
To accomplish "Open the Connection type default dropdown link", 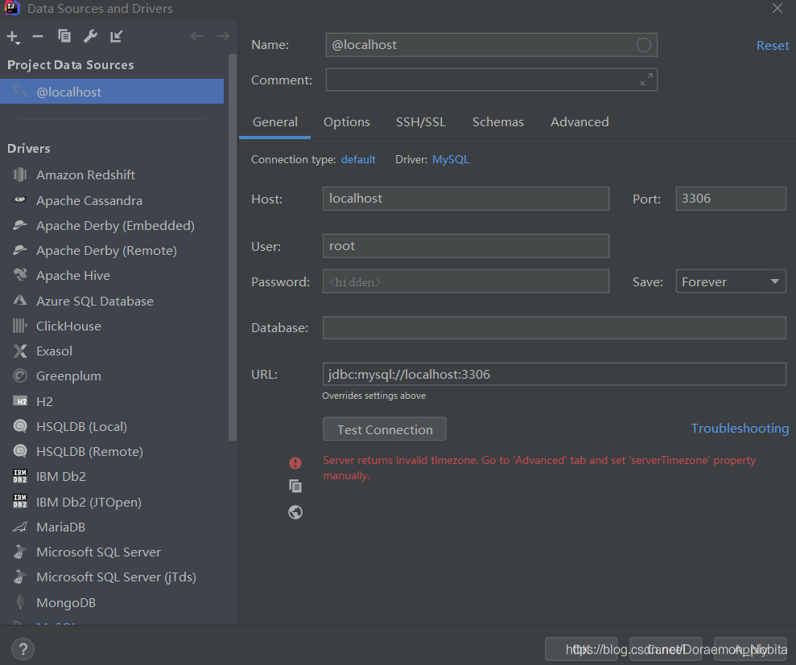I will click(x=358, y=159).
